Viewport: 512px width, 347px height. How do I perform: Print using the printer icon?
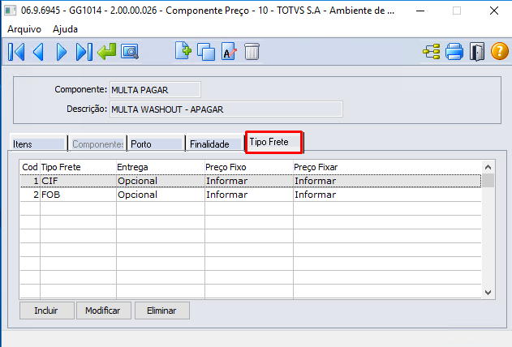coord(454,52)
